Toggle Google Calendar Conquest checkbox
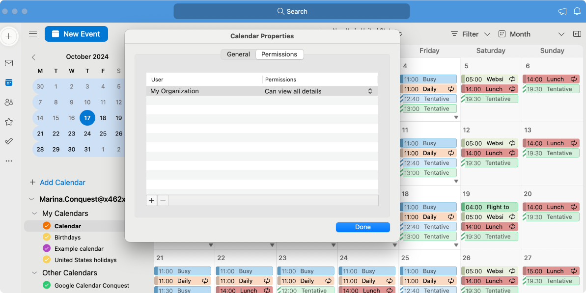Screen dimensions: 586x293 point(46,285)
